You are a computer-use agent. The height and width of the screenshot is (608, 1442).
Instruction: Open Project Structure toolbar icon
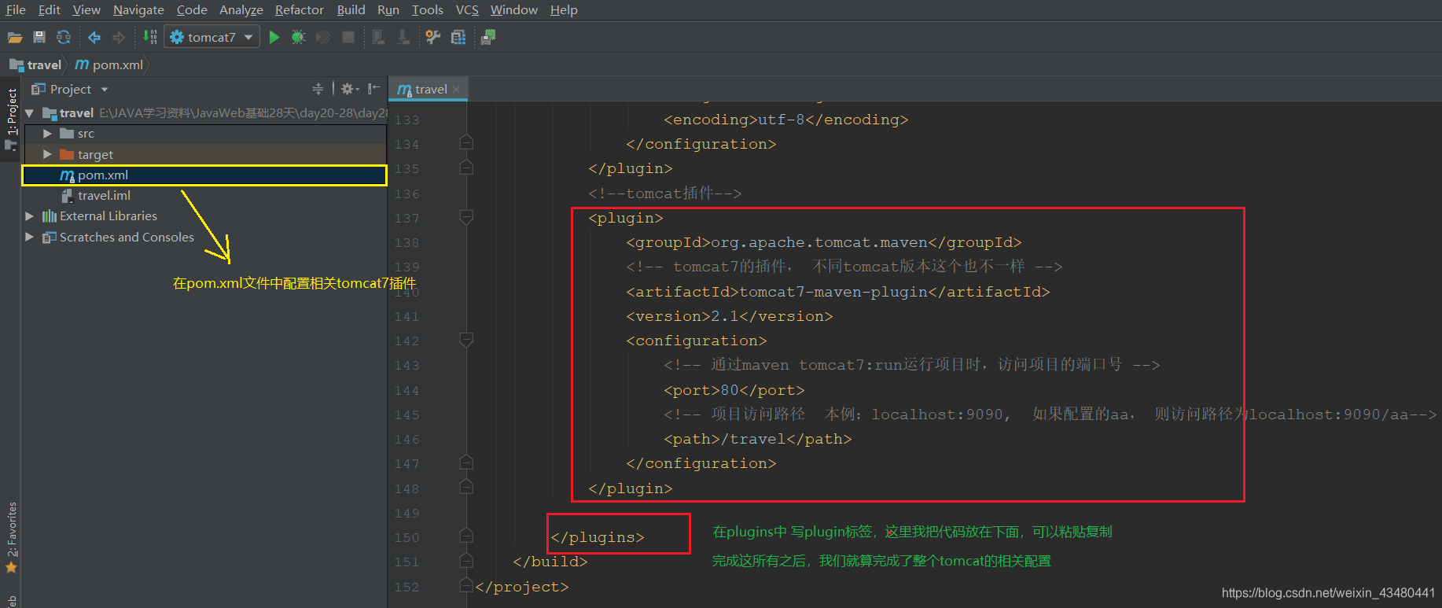pos(458,37)
